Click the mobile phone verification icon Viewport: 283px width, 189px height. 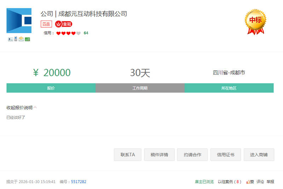click(x=16, y=39)
